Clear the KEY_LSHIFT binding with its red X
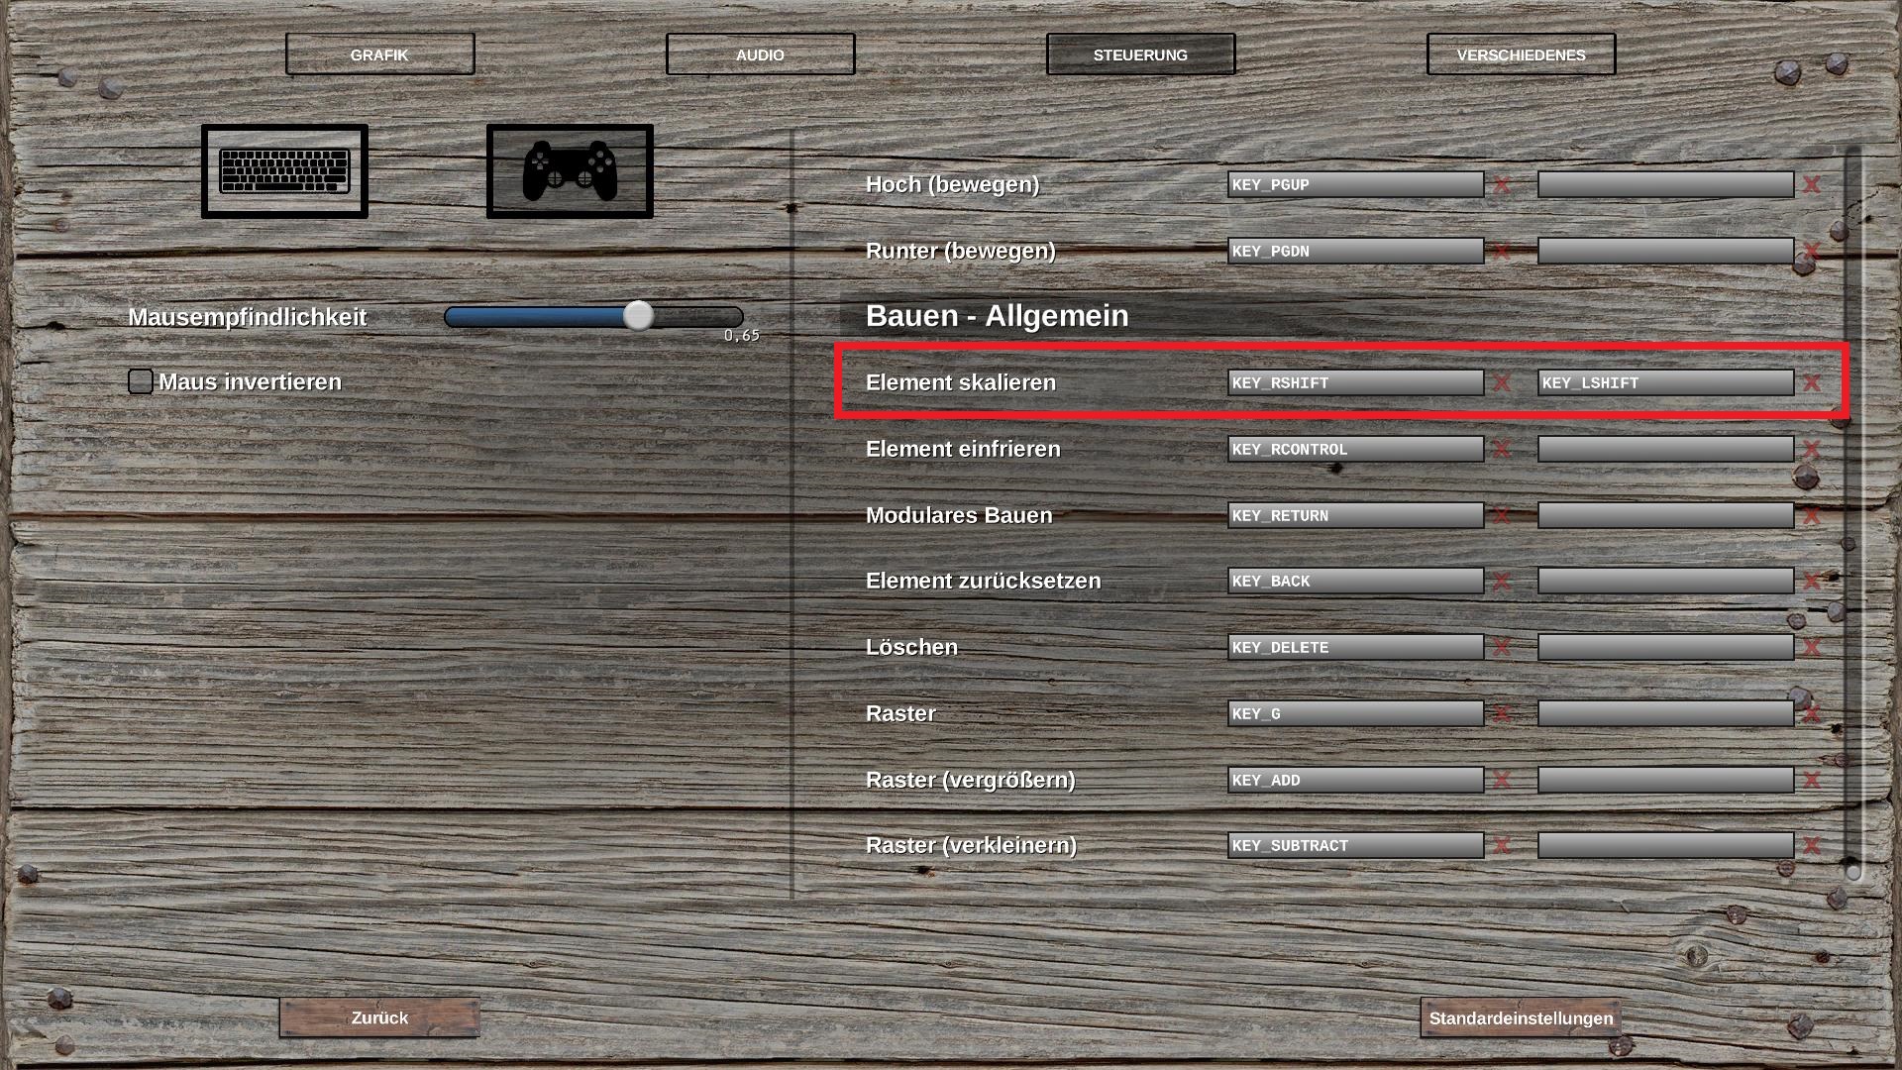Image resolution: width=1902 pixels, height=1070 pixels. point(1811,382)
